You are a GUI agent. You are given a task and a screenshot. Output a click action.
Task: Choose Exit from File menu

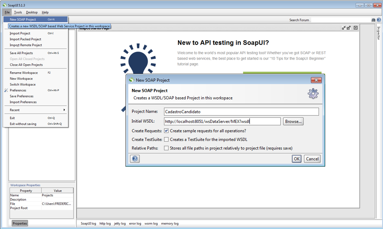click(36, 118)
